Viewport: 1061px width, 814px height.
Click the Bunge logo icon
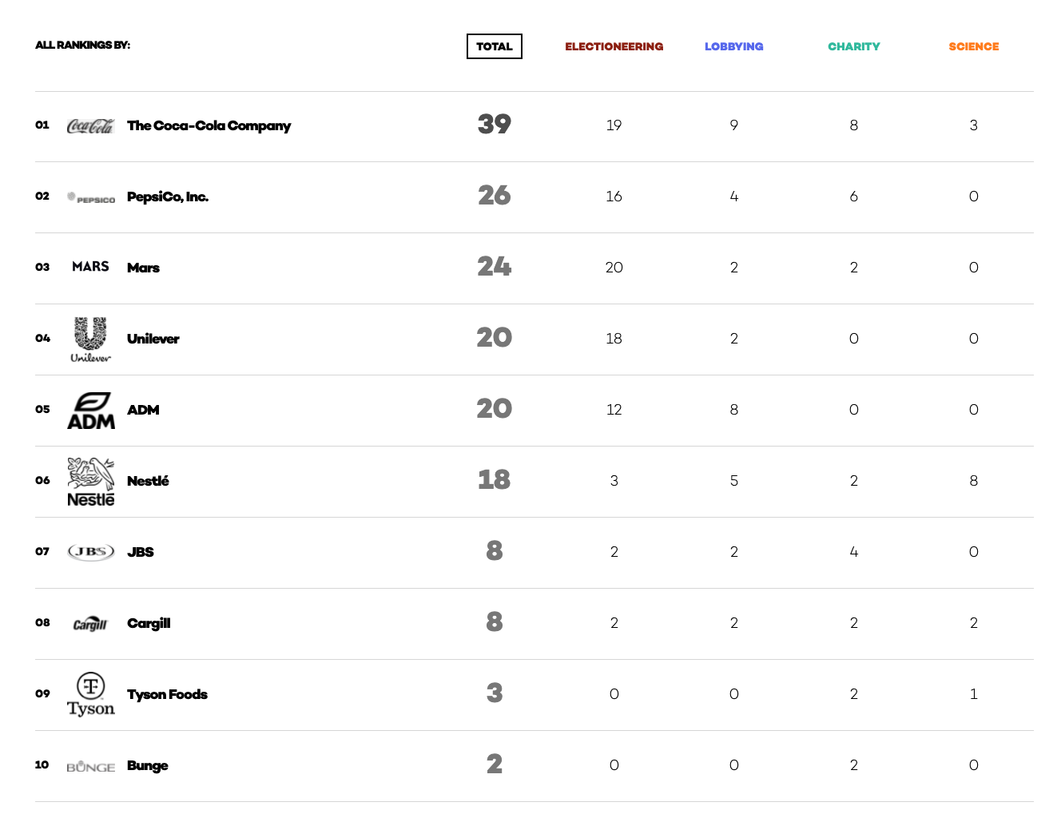tap(90, 766)
